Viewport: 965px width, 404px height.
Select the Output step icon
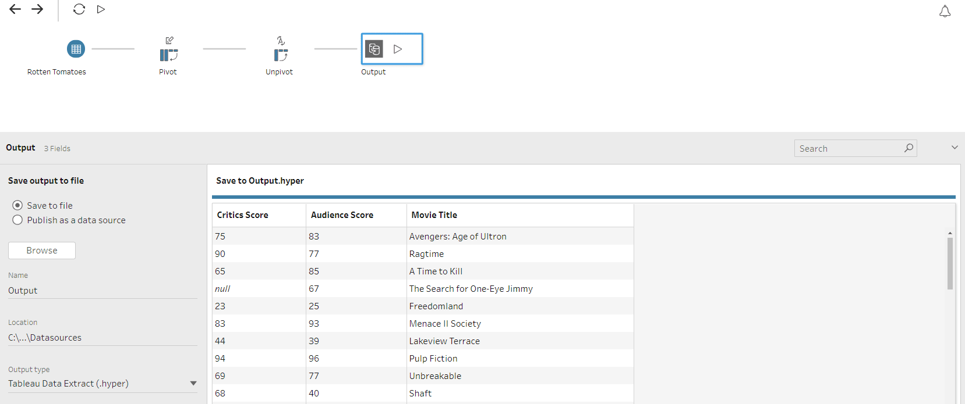pos(374,49)
